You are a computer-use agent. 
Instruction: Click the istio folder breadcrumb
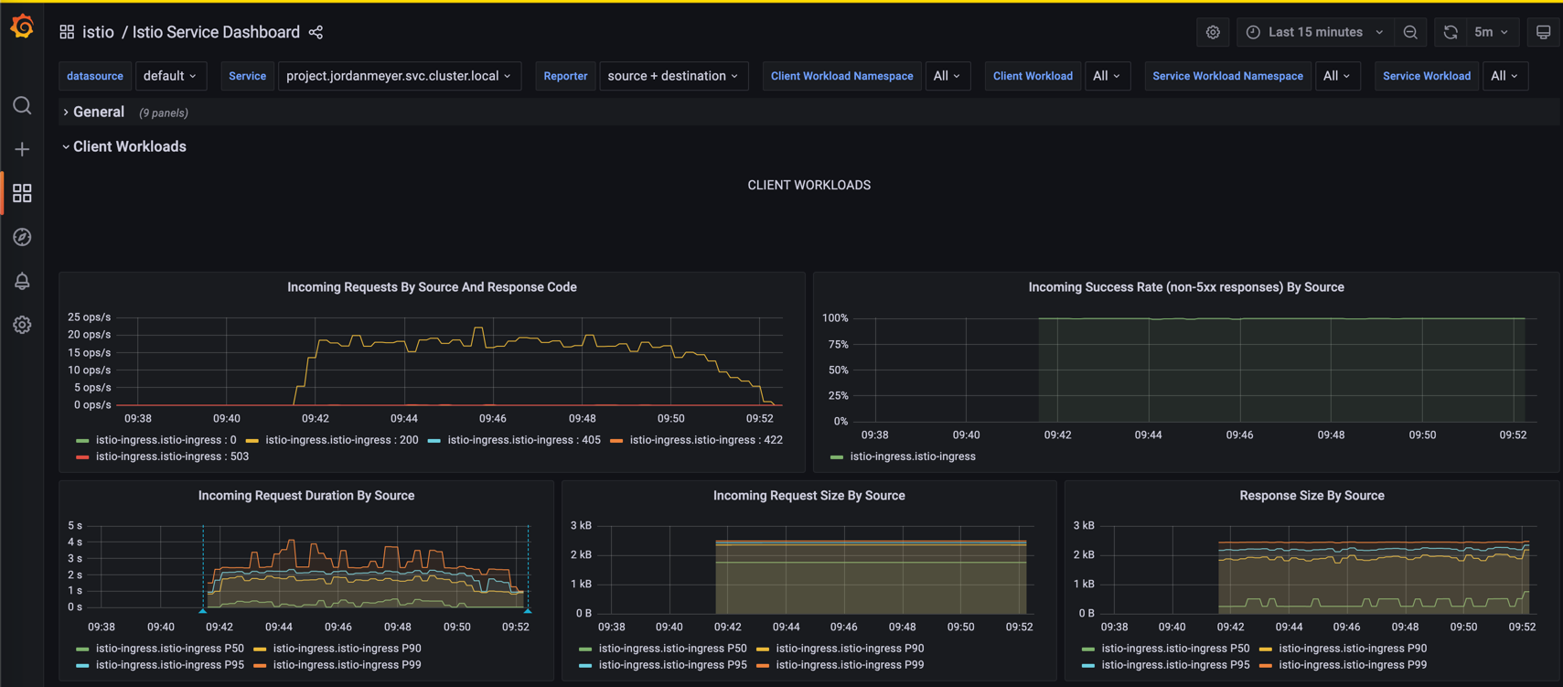click(98, 32)
